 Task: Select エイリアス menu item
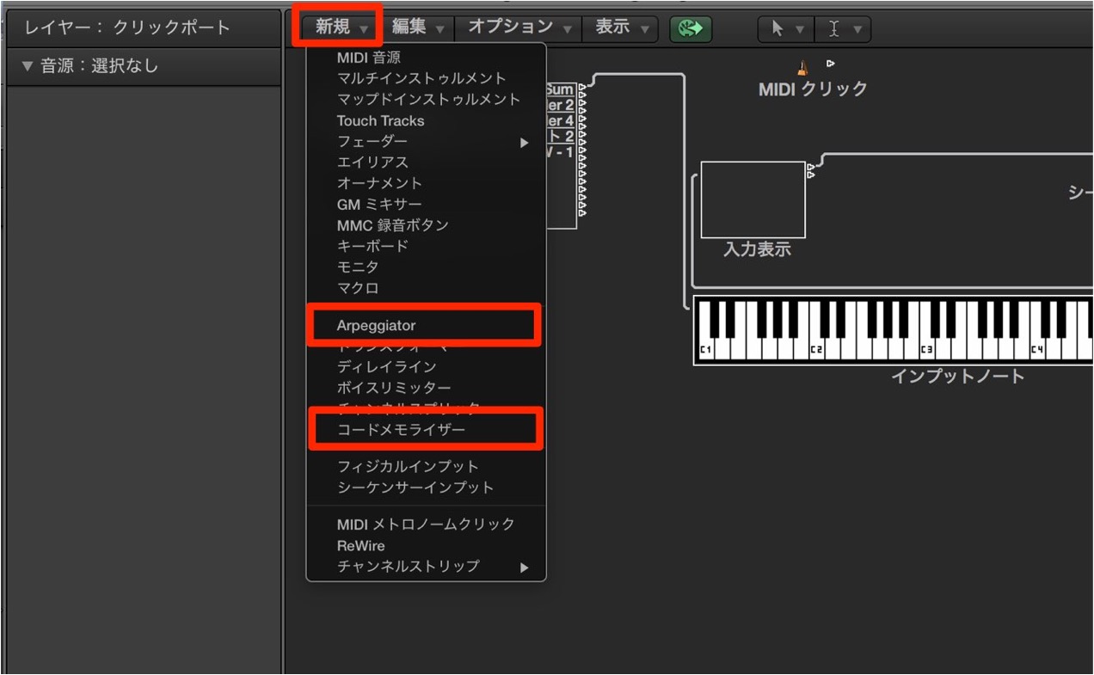(426, 162)
